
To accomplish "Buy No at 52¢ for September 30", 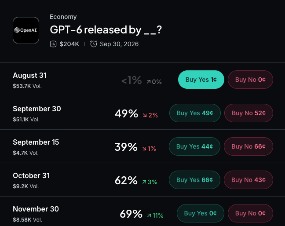I will point(248,113).
